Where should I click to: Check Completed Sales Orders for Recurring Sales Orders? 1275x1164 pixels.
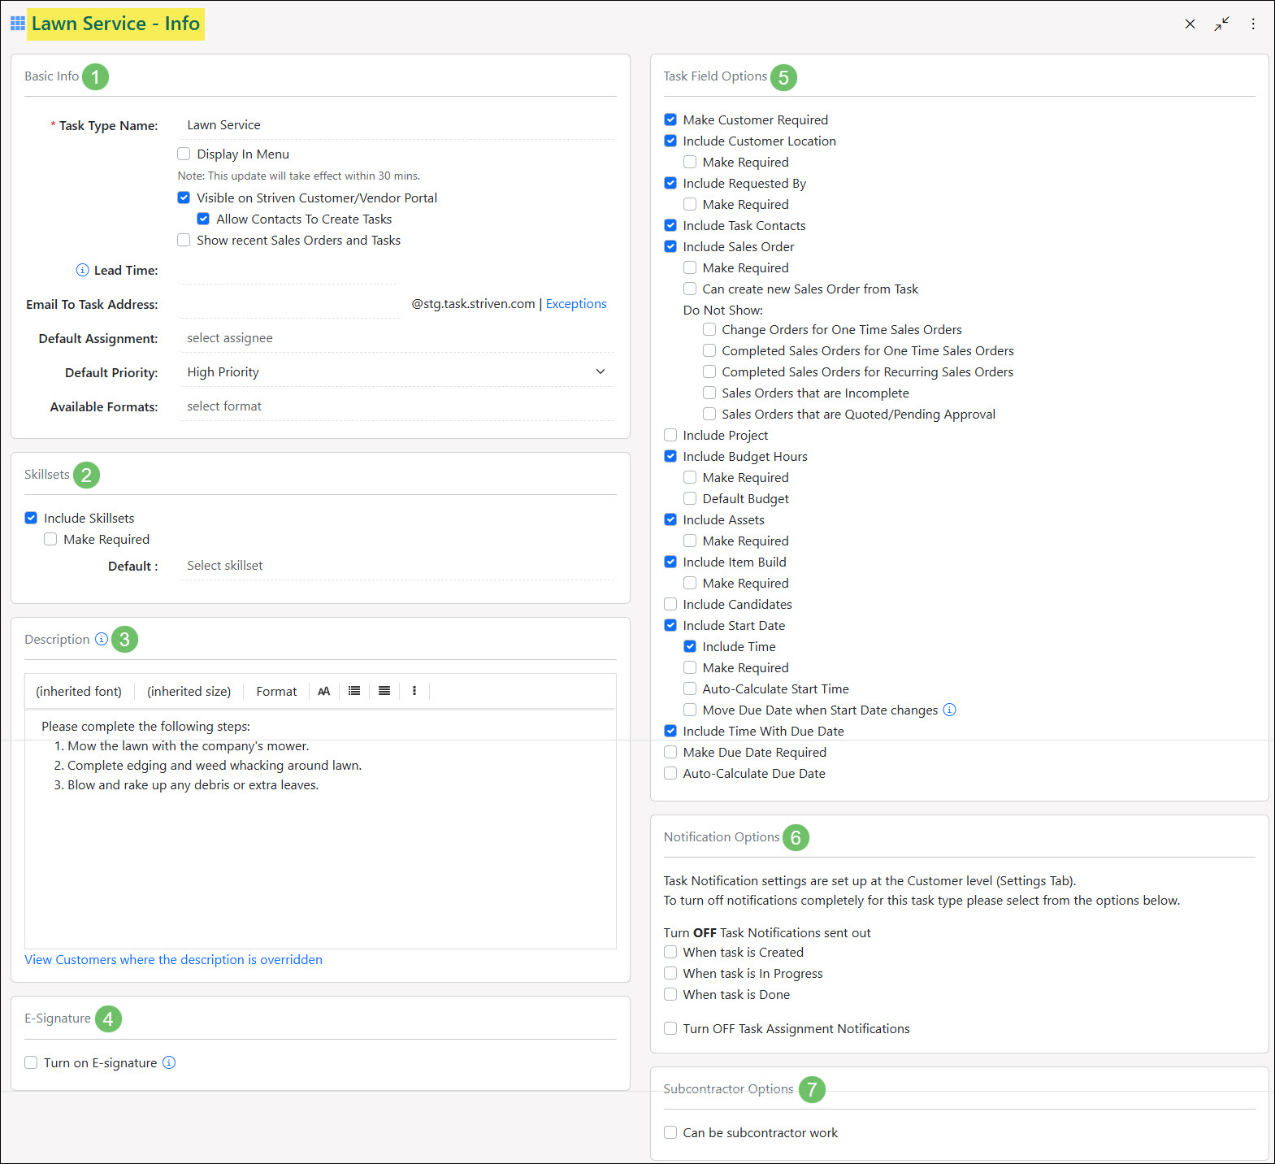pos(709,371)
